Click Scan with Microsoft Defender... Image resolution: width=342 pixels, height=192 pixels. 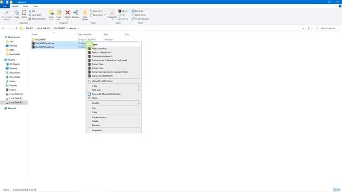coord(113,94)
